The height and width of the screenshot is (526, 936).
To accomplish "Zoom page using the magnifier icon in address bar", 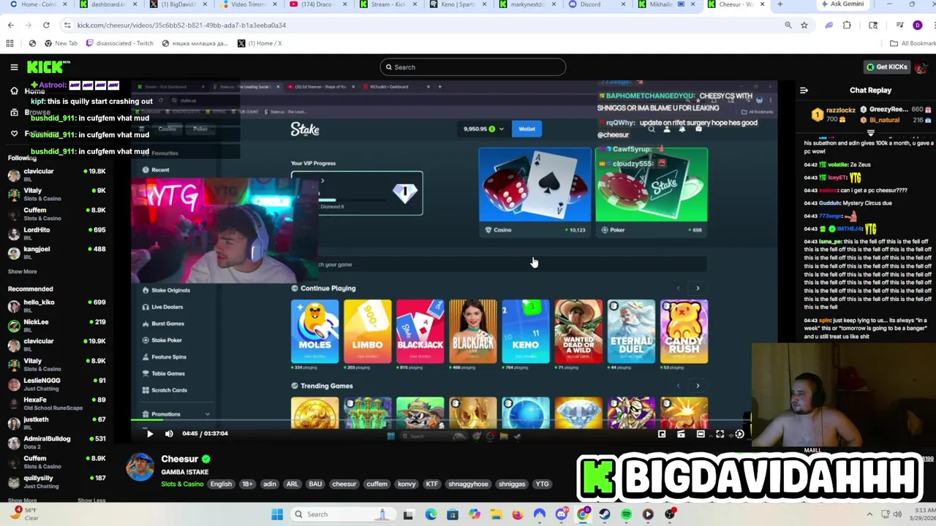I will (788, 25).
